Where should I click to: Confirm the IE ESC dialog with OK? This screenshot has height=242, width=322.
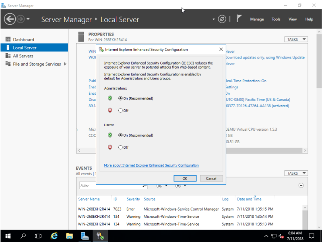(185, 178)
